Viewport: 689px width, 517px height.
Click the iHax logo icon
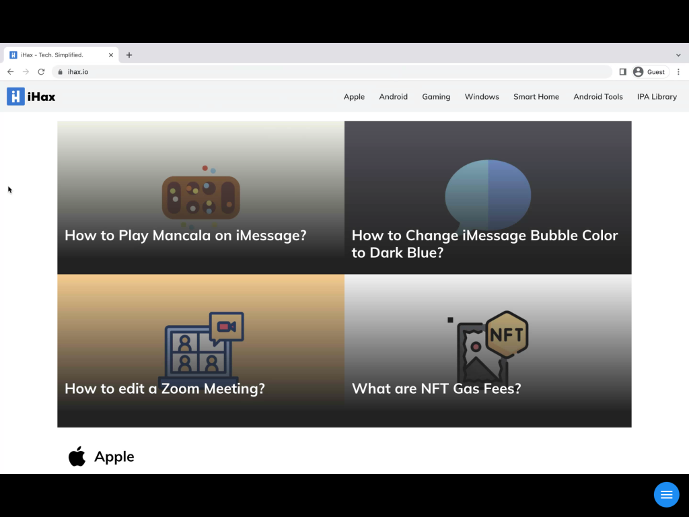pos(15,96)
